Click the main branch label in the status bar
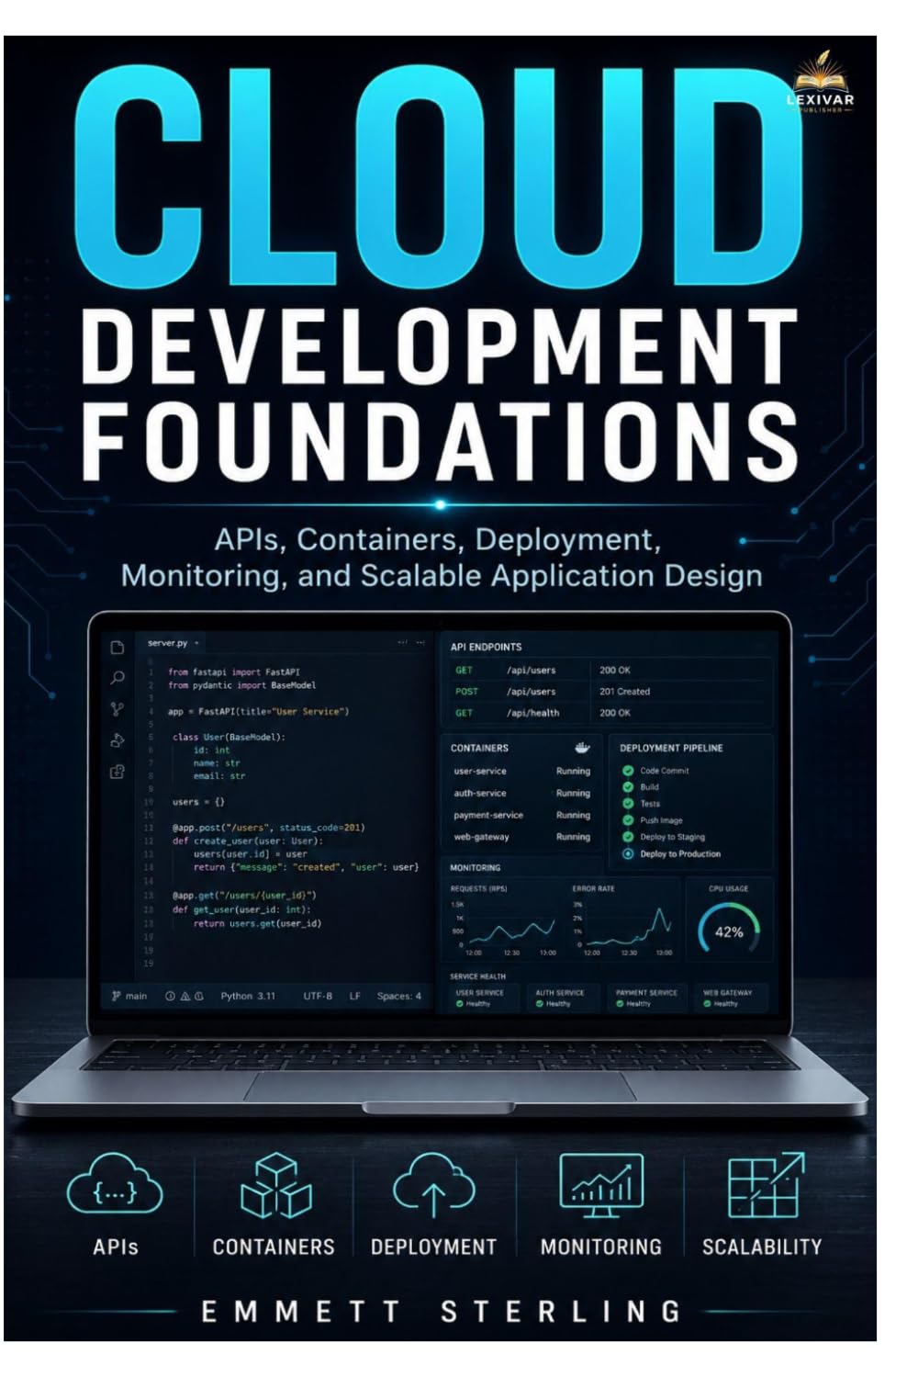This screenshot has width=918, height=1377. [x=136, y=996]
